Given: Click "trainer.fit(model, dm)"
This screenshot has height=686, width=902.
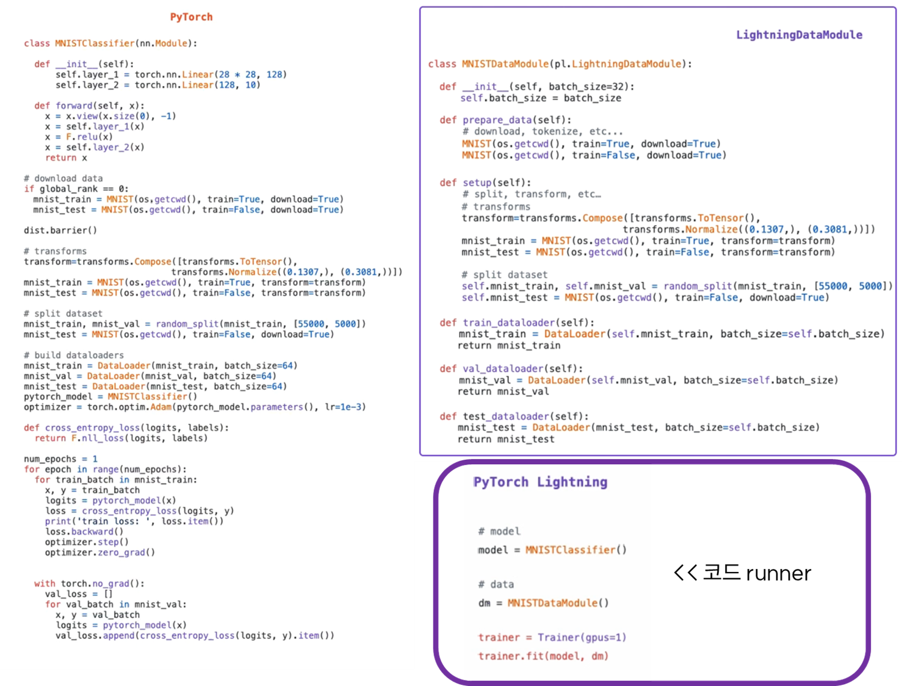Looking at the screenshot, I should coord(543,657).
